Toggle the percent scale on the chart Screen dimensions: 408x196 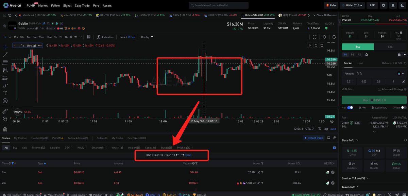(x=320, y=129)
